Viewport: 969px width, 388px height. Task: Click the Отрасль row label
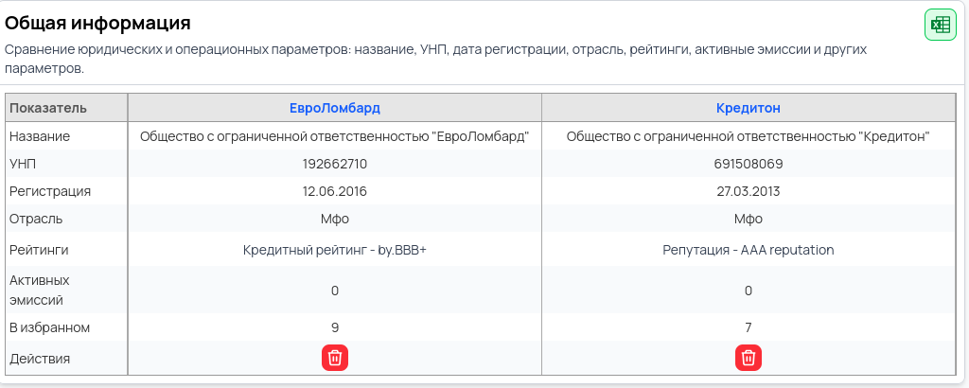pyautogui.click(x=36, y=219)
